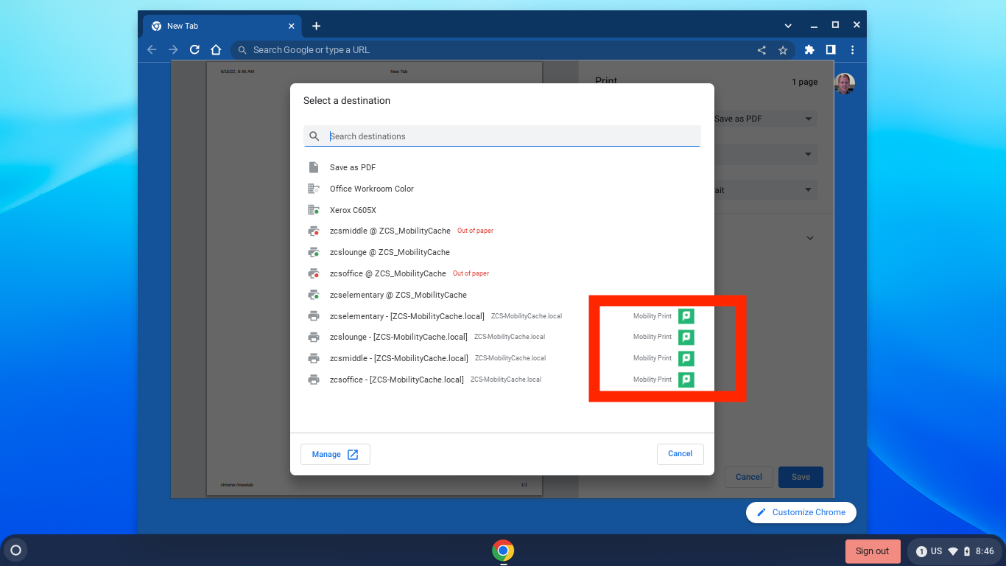Select zcsmiddle @ ZCS_MobilityCache destination
The height and width of the screenshot is (566, 1006).
point(502,231)
